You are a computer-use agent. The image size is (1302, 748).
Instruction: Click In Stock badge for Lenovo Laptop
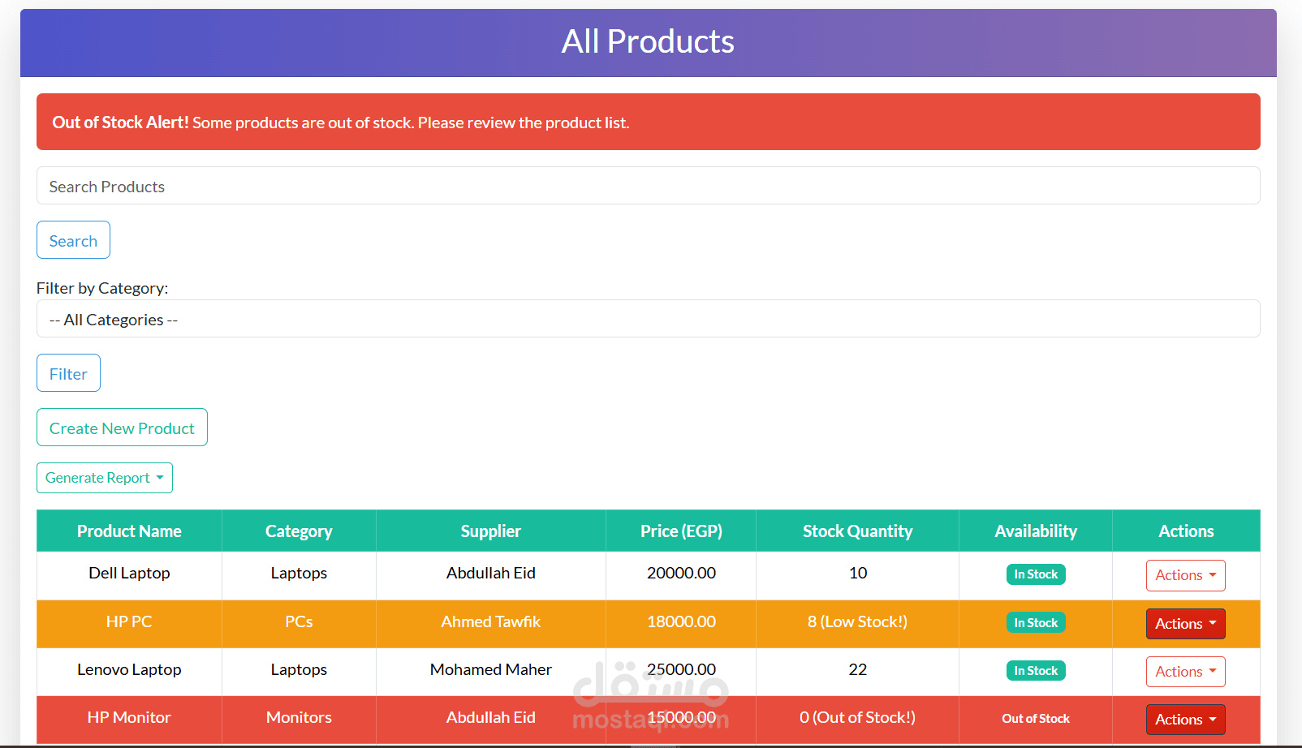tap(1036, 671)
